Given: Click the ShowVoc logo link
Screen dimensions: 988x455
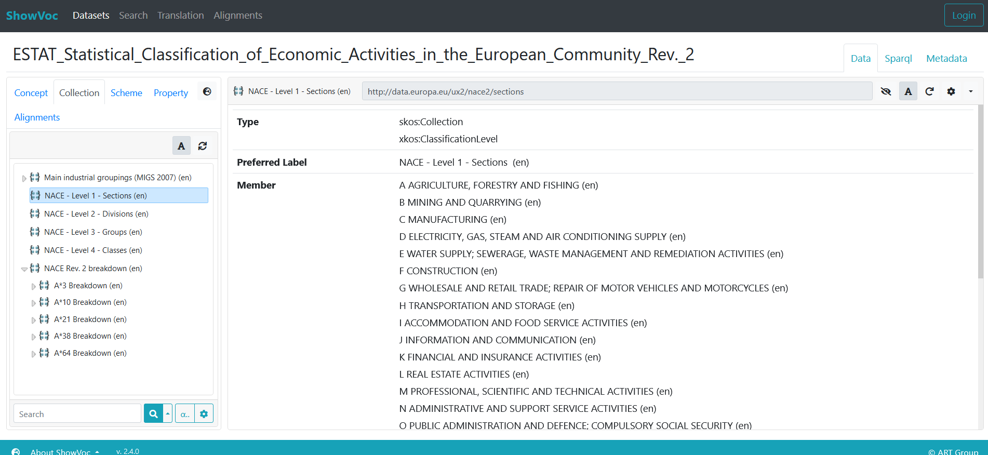Looking at the screenshot, I should point(32,16).
